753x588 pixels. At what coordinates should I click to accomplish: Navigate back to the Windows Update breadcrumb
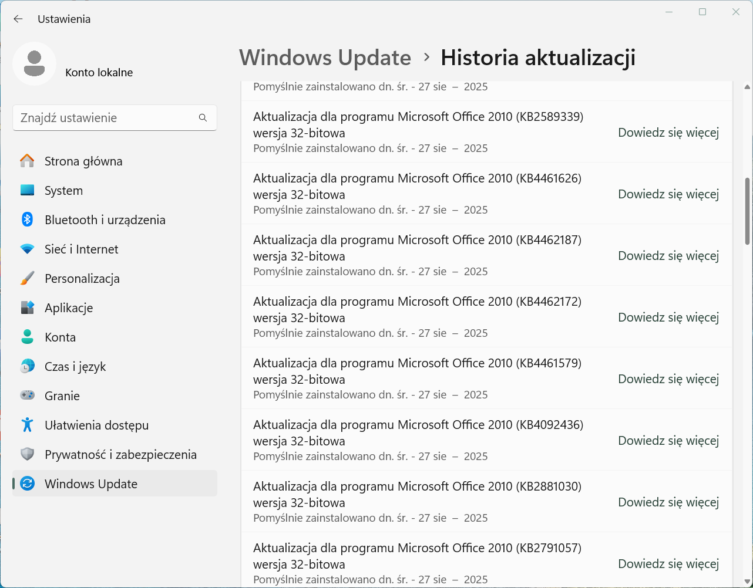325,58
